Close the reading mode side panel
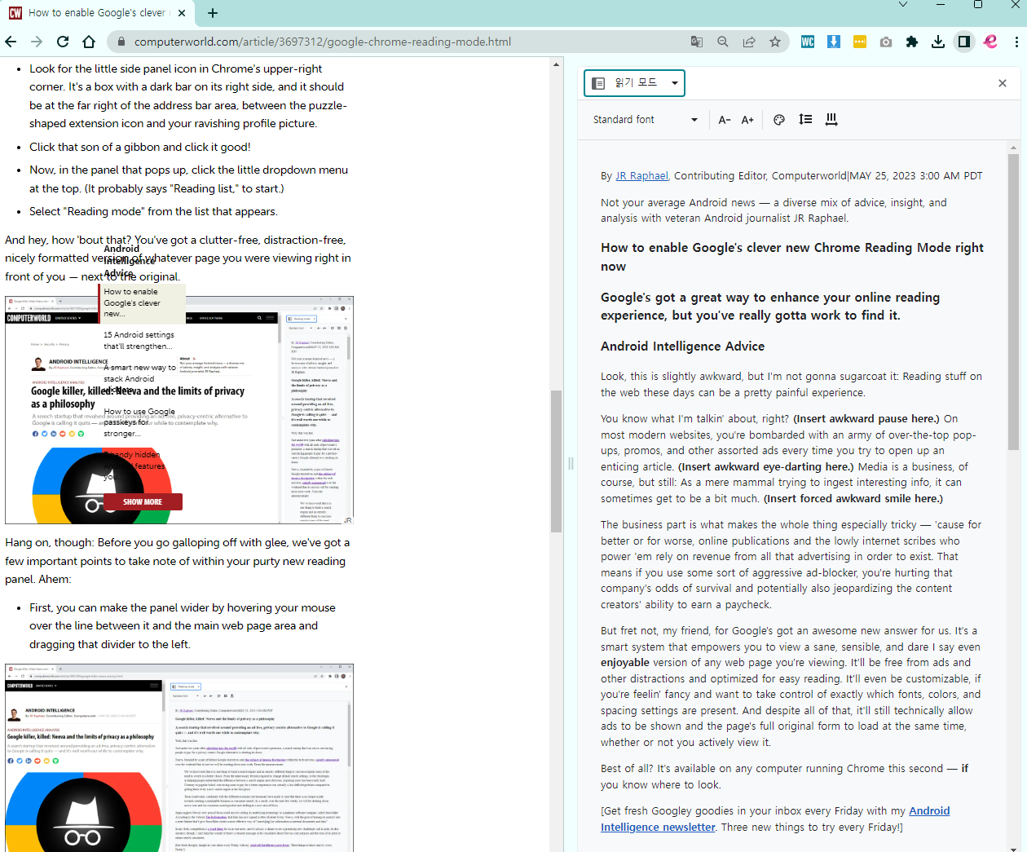Viewport: 1027px width, 852px height. 1003,83
